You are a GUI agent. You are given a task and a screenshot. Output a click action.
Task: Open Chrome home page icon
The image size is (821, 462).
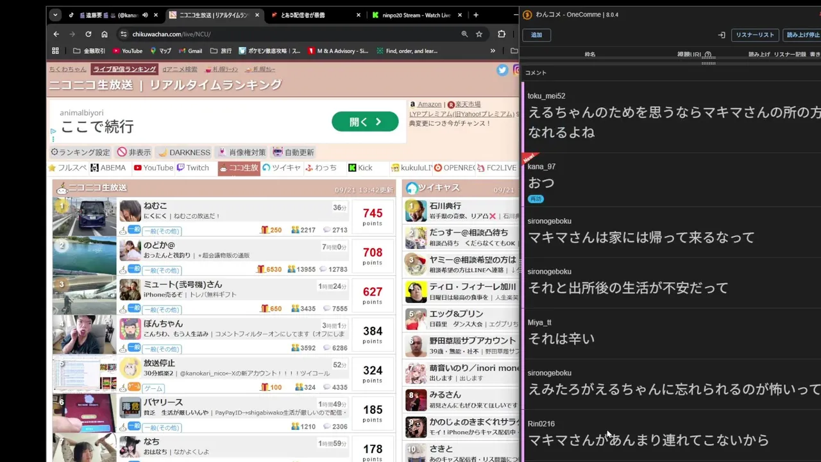105,34
